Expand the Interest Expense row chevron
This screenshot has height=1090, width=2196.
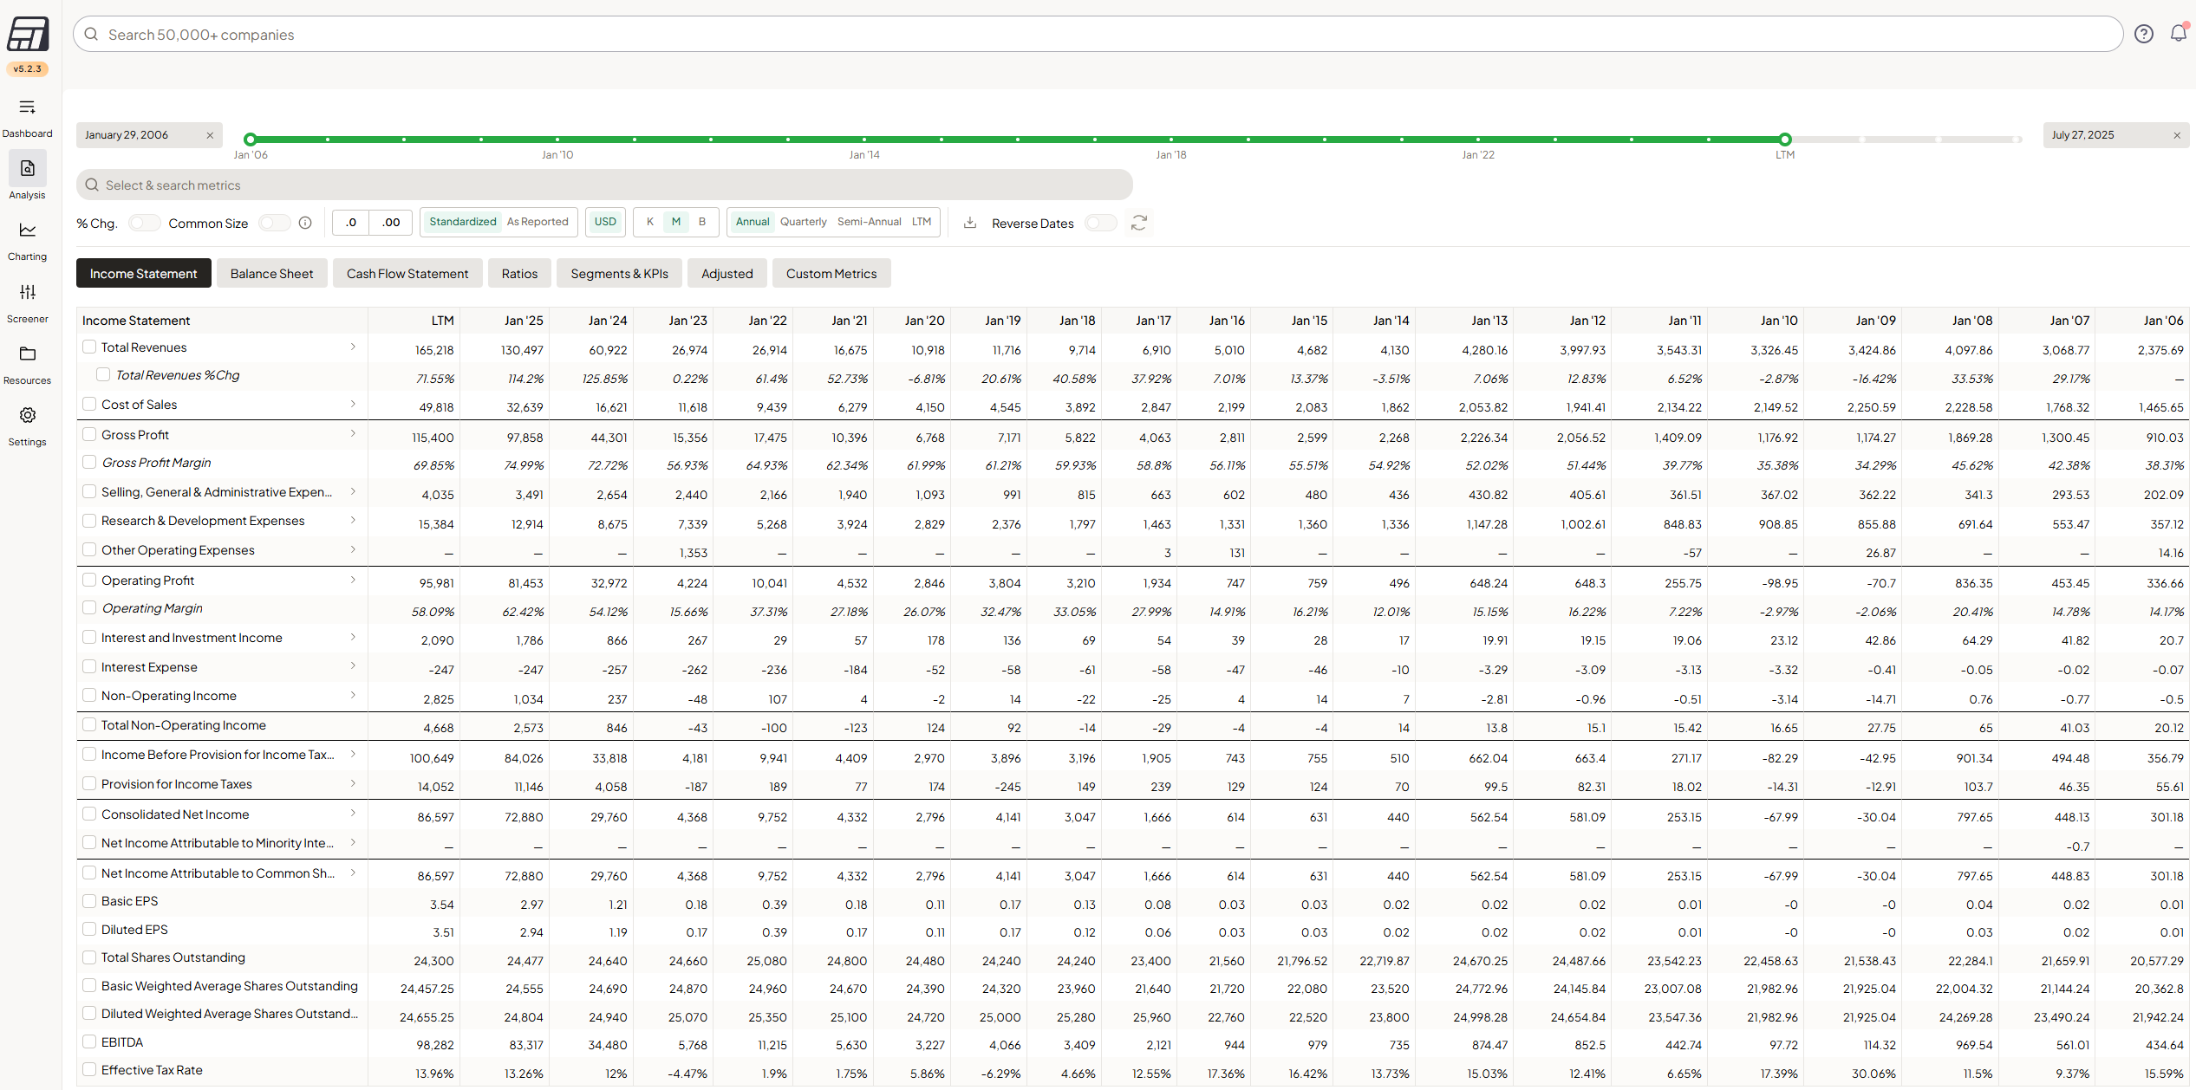point(353,666)
